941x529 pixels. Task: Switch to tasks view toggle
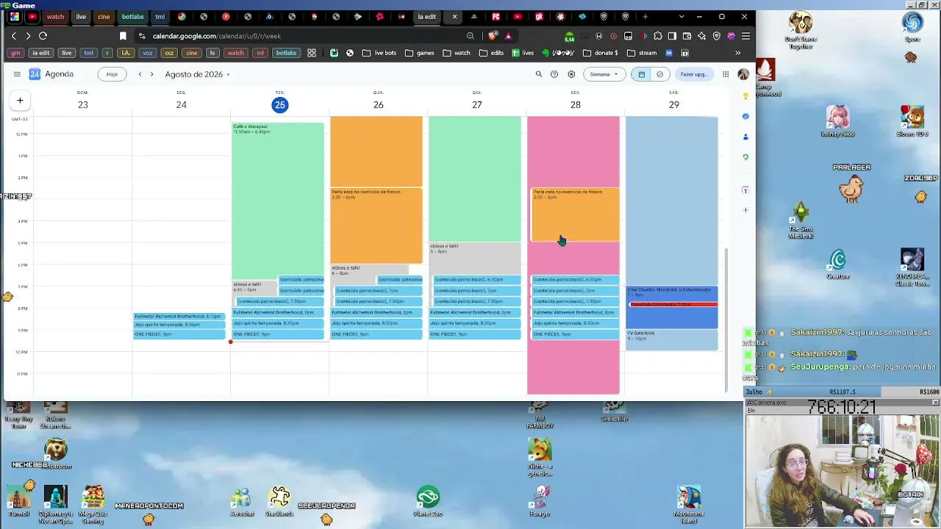tap(659, 74)
